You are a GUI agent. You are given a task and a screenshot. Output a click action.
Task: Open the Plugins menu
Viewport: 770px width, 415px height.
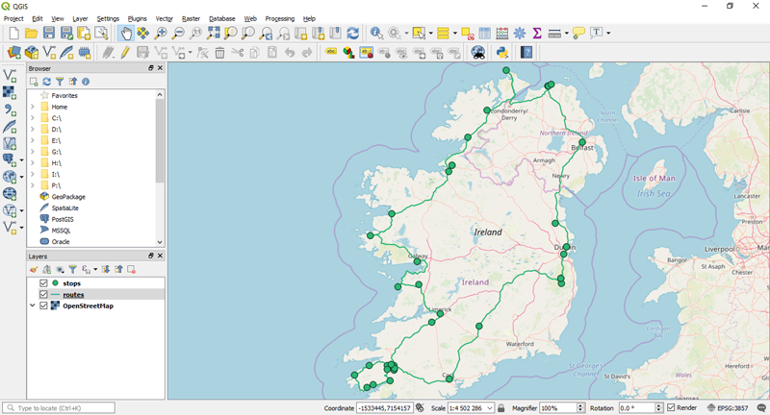137,18
